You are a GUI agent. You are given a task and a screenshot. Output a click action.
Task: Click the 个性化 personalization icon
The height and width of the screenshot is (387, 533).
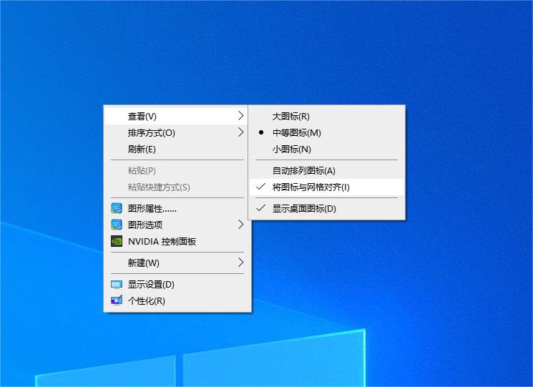click(117, 301)
